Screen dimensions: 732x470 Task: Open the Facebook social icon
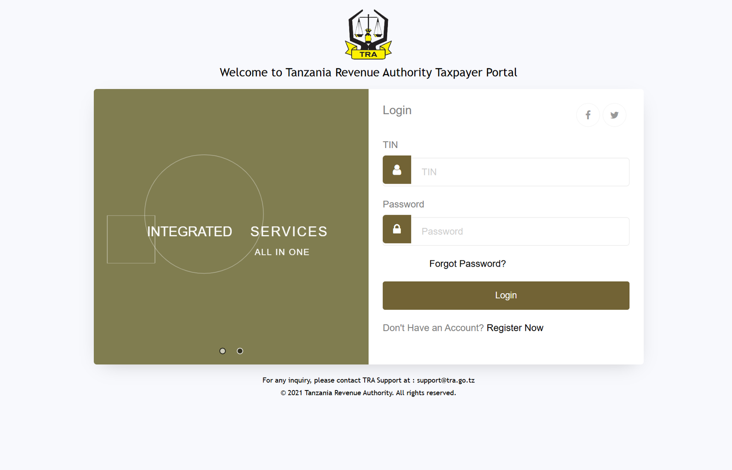coord(588,115)
